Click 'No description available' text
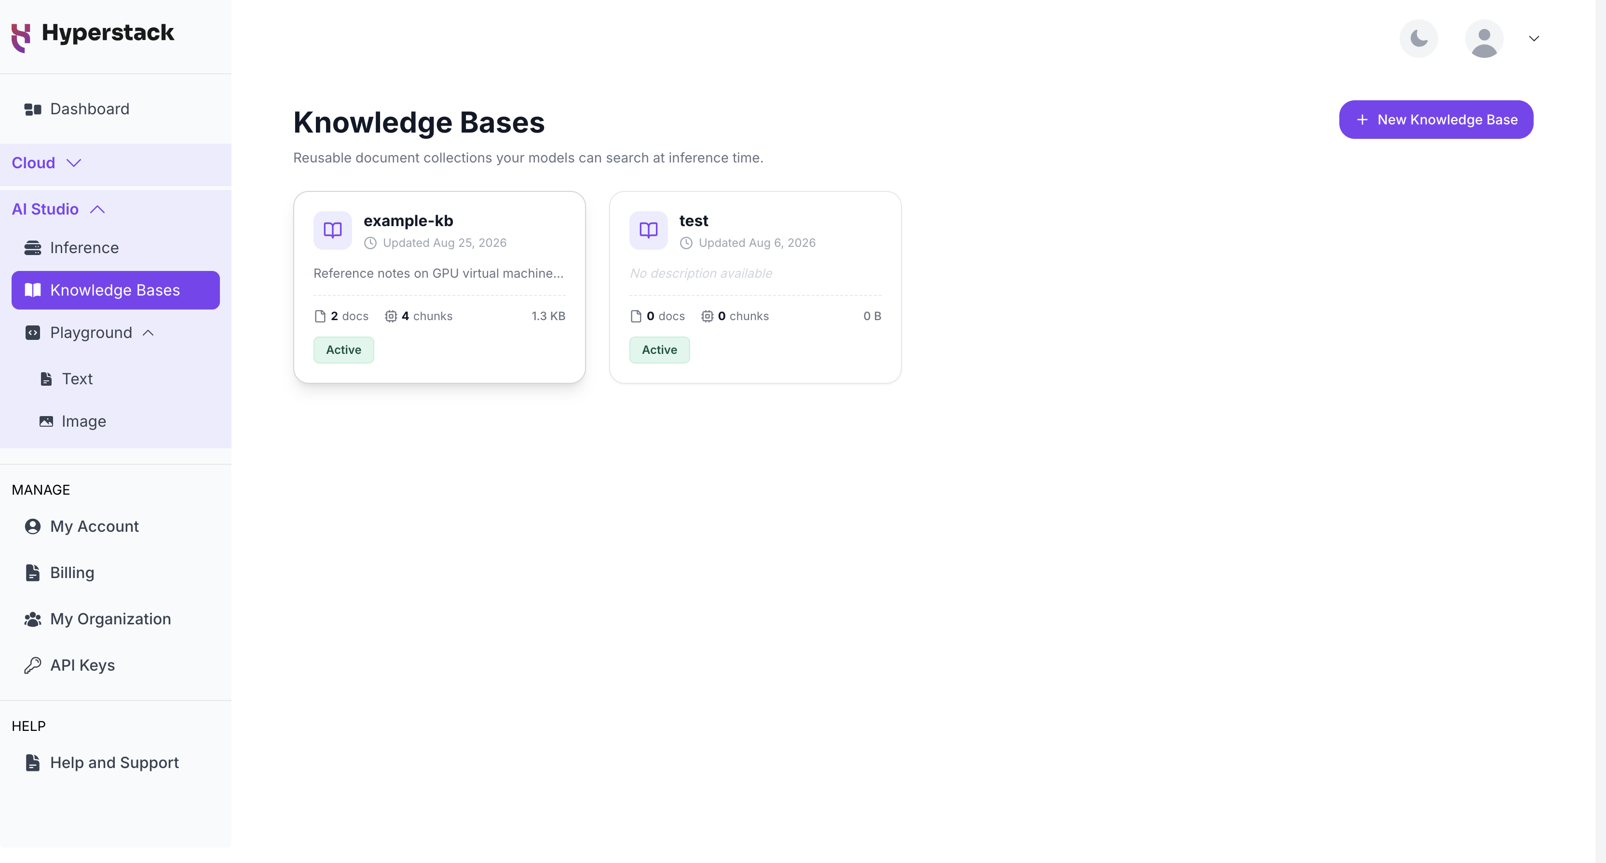Screen dimensions: 1606x863 tap(701, 273)
